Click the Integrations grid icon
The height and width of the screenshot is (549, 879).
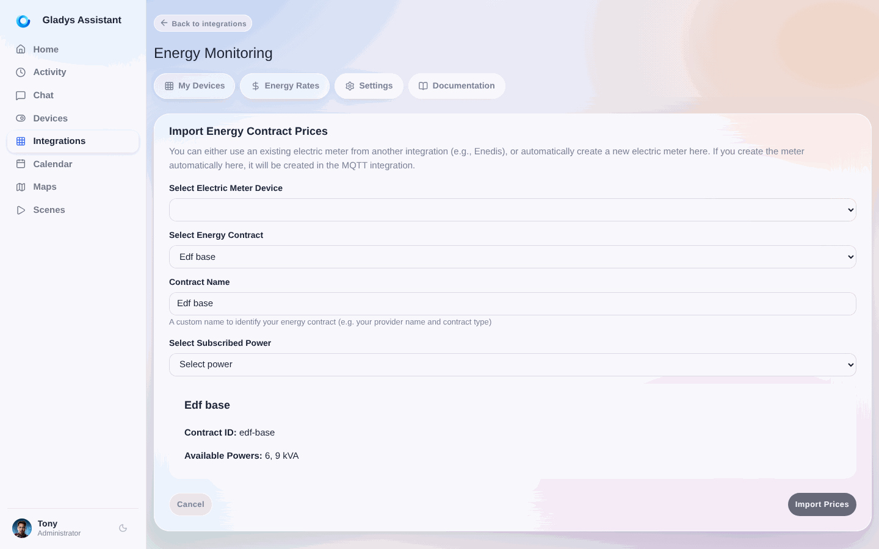point(21,141)
